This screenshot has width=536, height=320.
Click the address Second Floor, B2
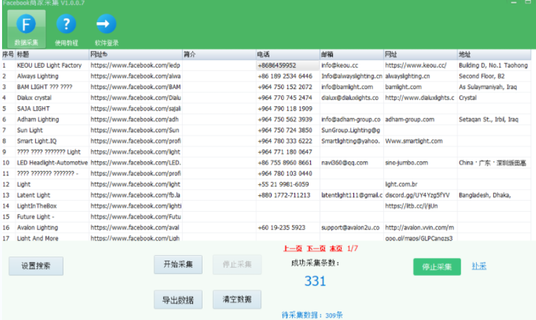coord(482,76)
